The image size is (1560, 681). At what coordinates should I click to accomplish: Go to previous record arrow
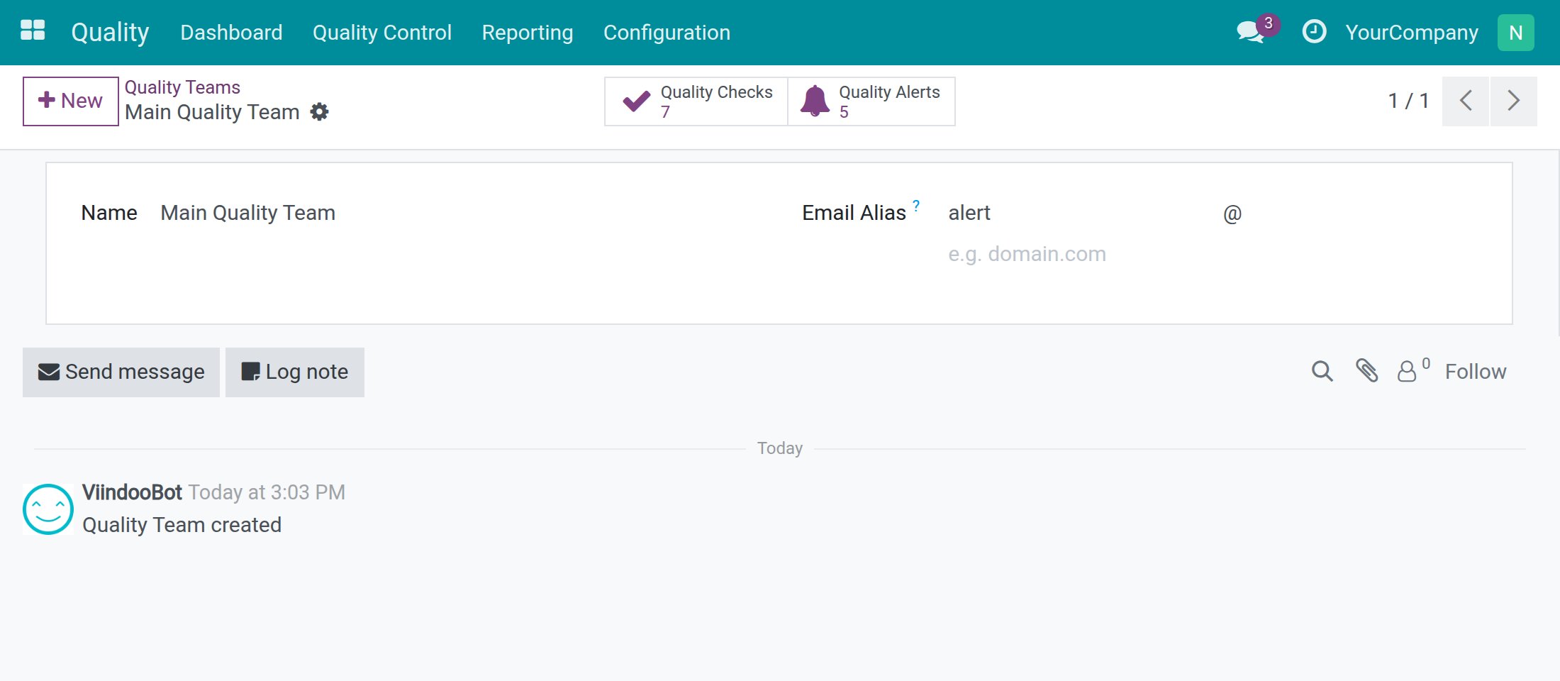[1466, 101]
